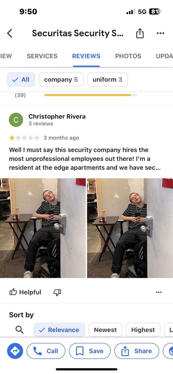Switch to the Photos tab
173x374 pixels.
click(x=128, y=56)
